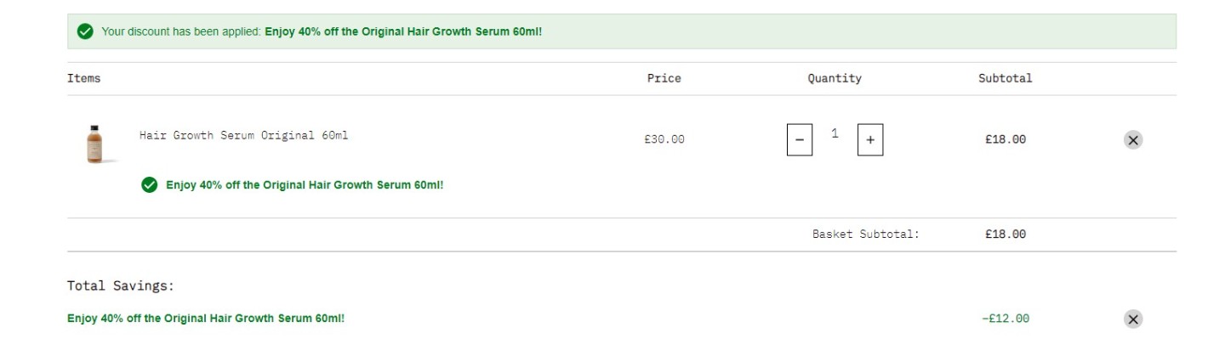Remove the 40% off discount from savings
Image resolution: width=1225 pixels, height=339 pixels.
(1132, 319)
